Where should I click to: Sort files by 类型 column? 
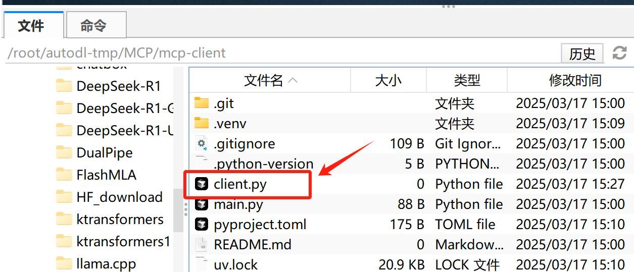pos(467,80)
